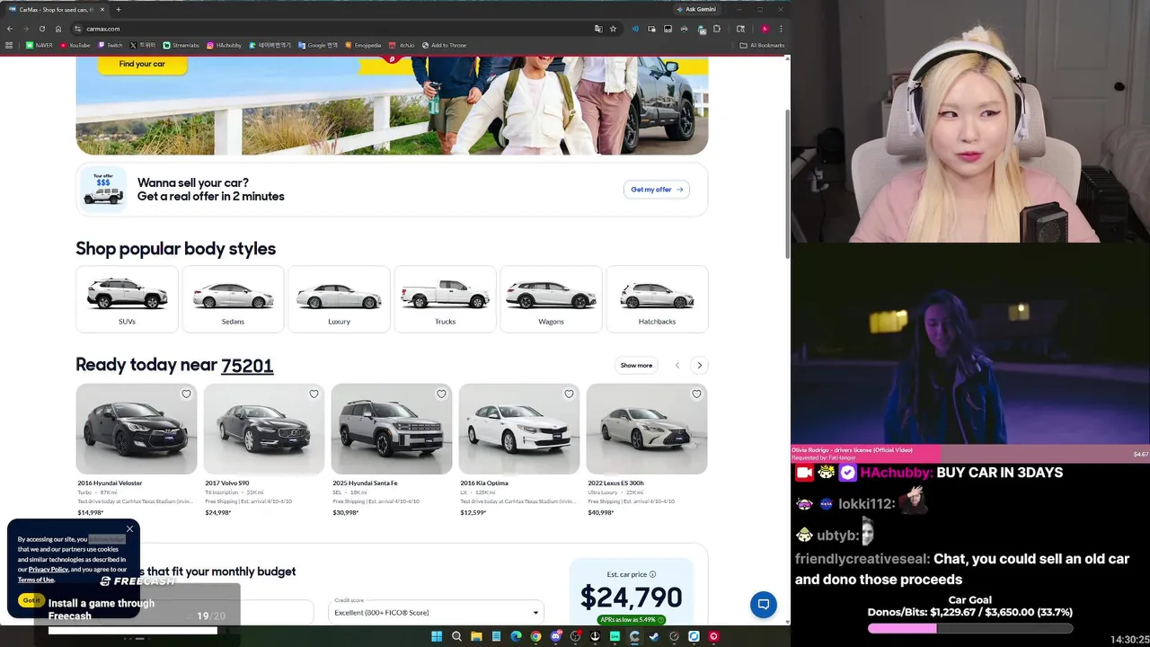This screenshot has width=1150, height=647.
Task: Open the NAVER bookmark
Action: (x=40, y=45)
